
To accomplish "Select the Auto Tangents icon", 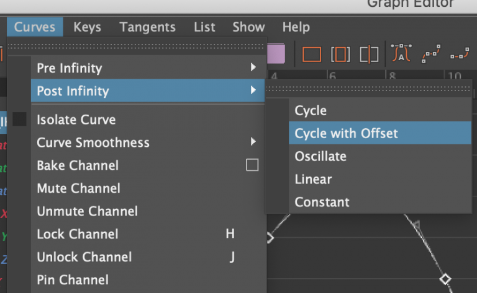I will pyautogui.click(x=401, y=55).
